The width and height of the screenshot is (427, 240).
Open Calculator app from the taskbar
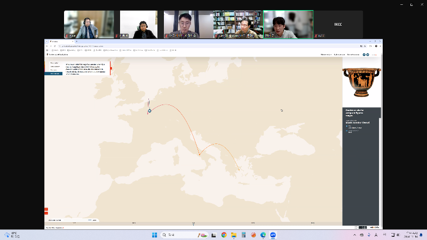[243, 235]
